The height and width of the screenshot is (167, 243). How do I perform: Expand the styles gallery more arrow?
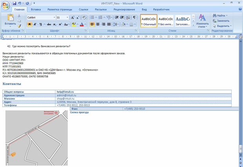pos(193,25)
